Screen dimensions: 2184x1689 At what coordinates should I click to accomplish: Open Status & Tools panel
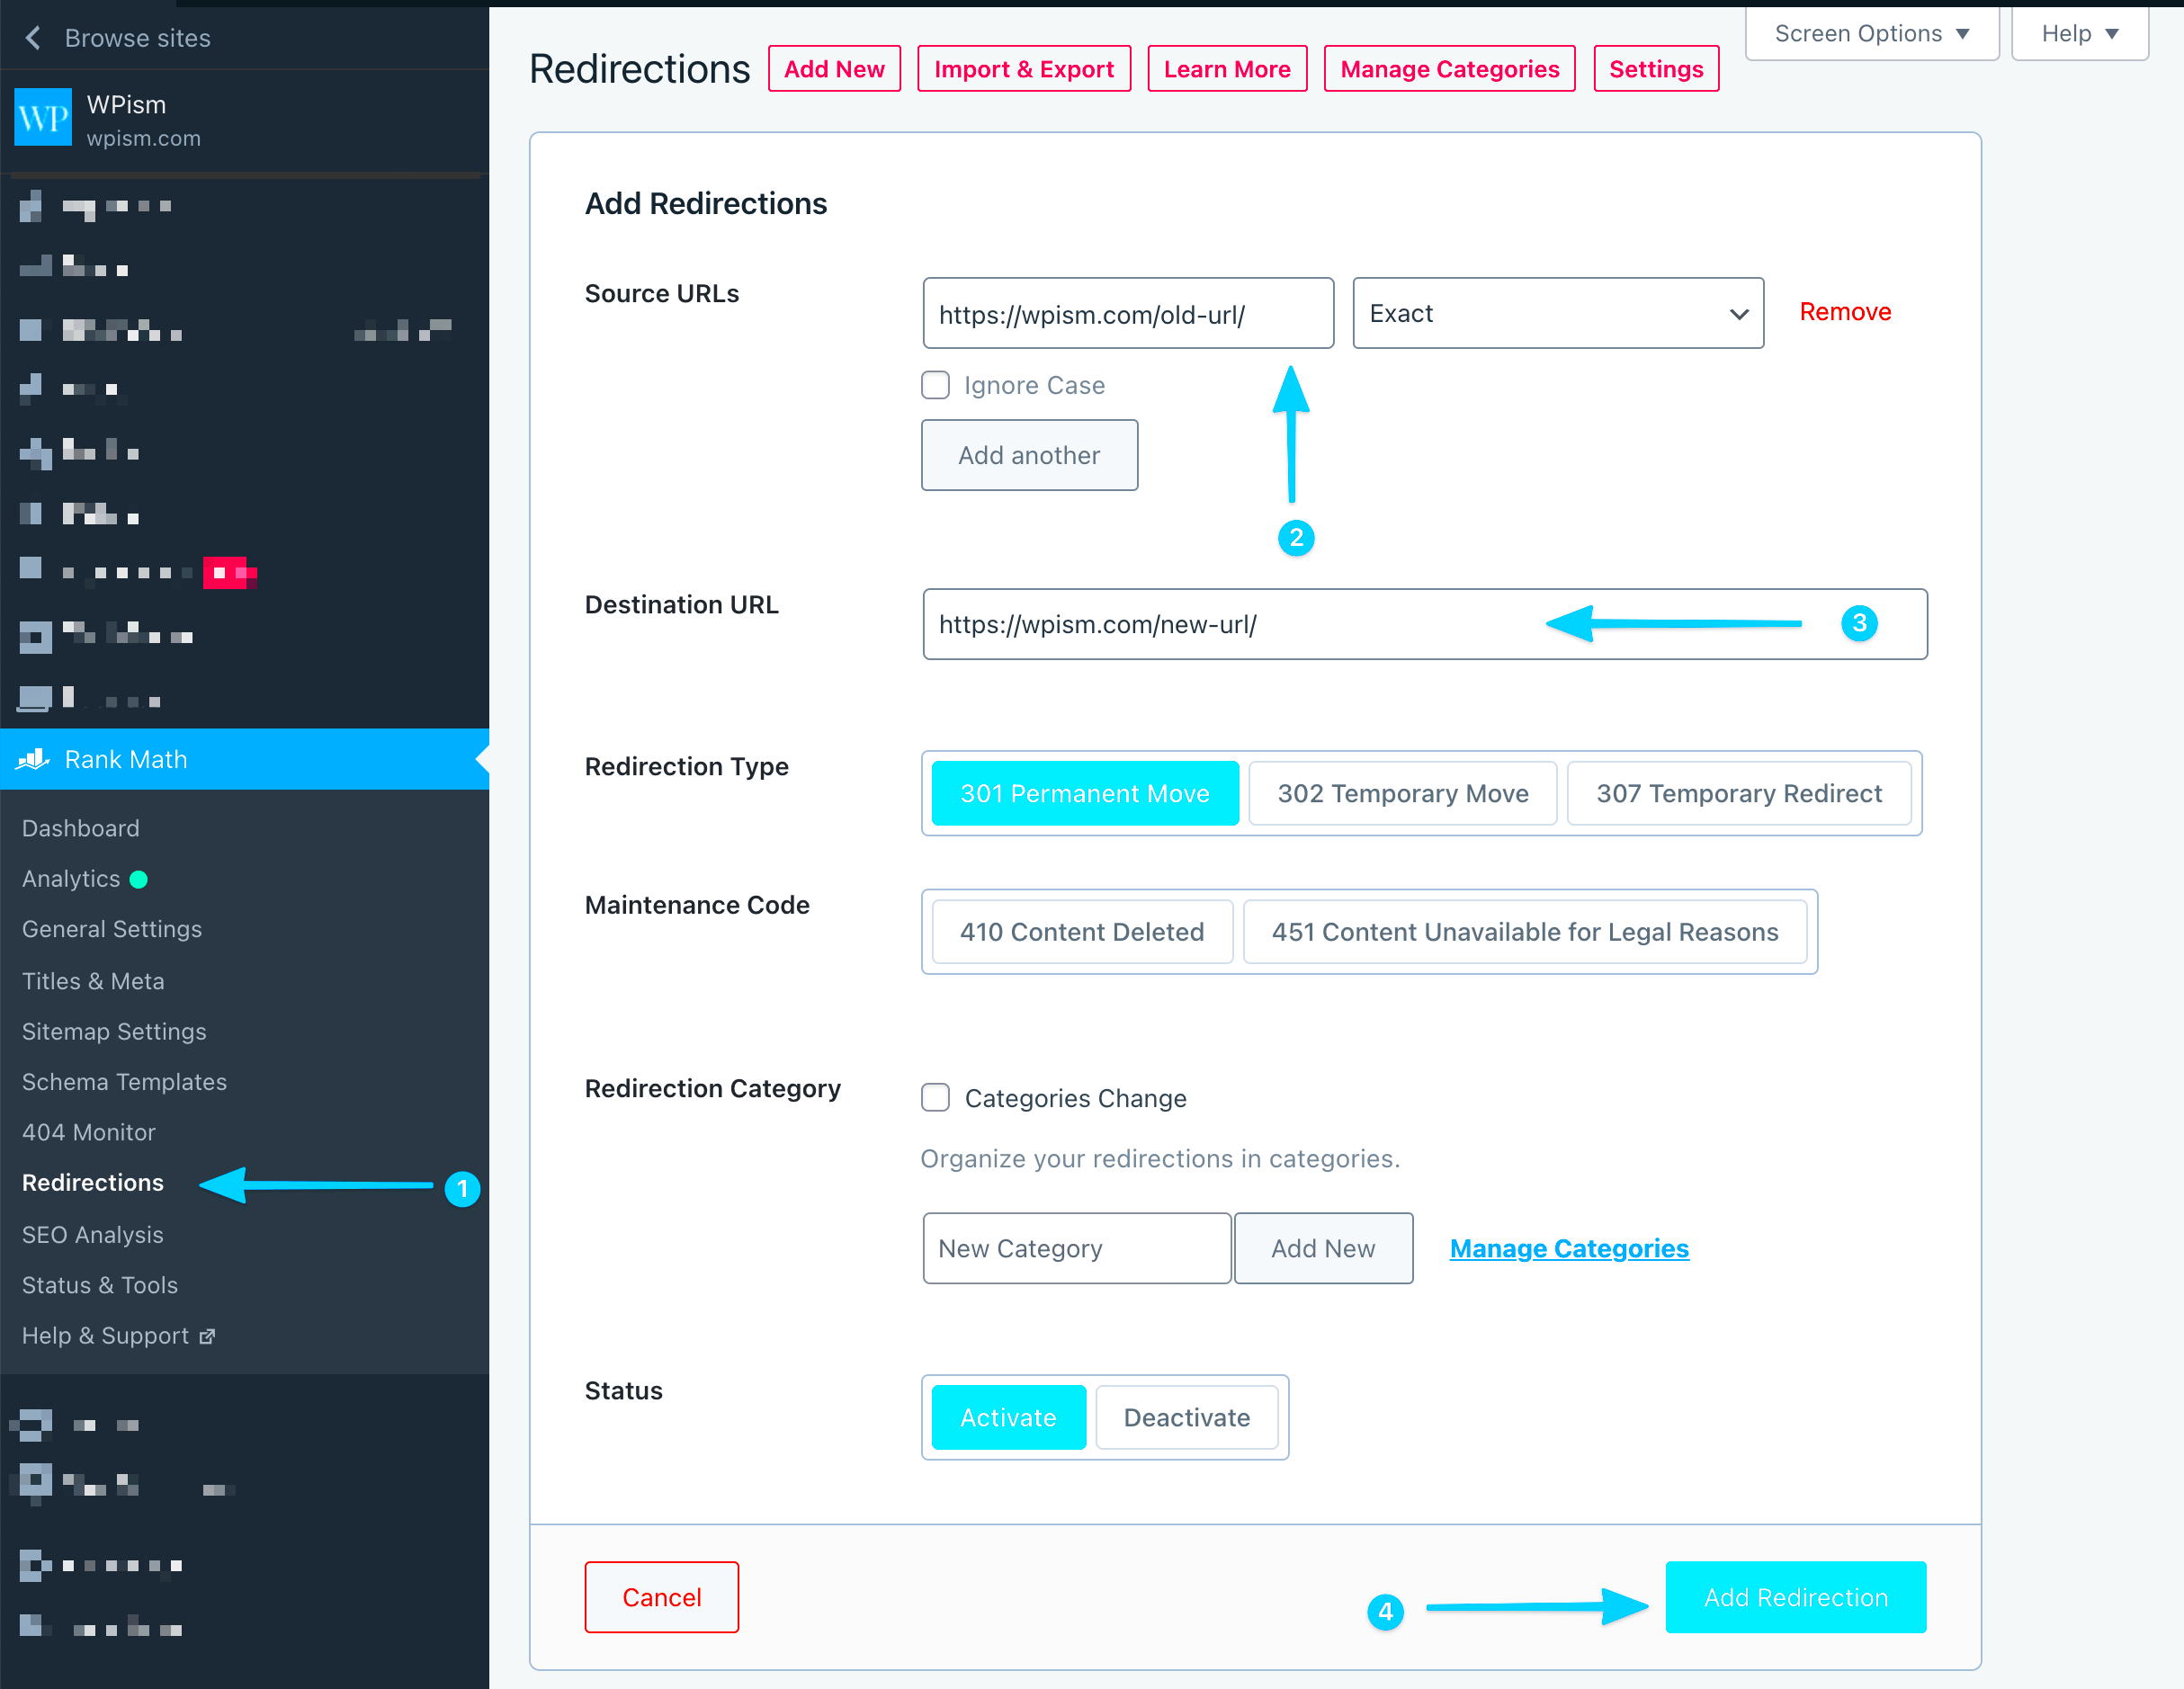click(99, 1285)
